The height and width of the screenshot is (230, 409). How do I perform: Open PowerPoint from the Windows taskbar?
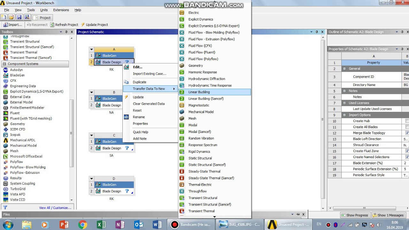[x=64, y=225]
